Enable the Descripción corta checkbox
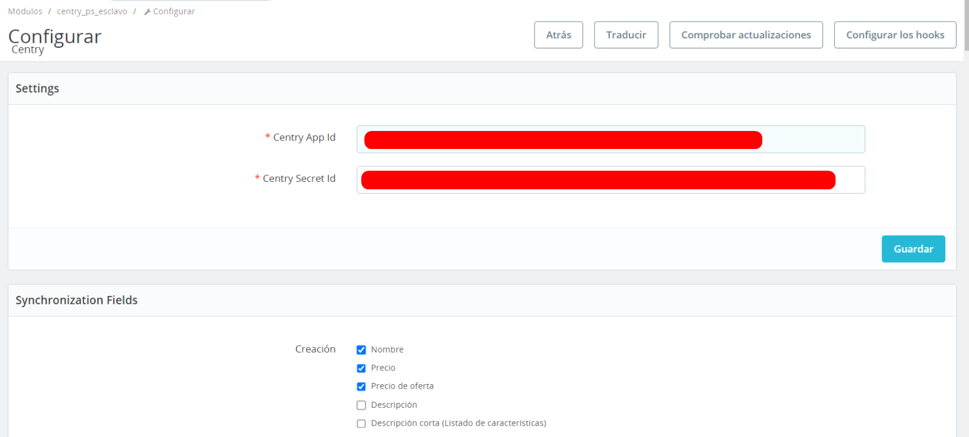Image resolution: width=969 pixels, height=437 pixels. click(361, 423)
